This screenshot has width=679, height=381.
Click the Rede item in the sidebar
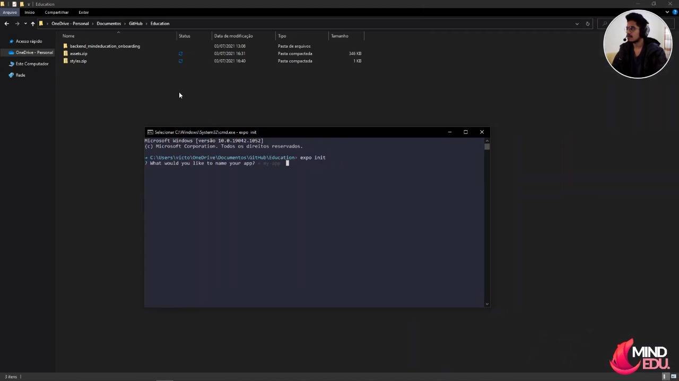coord(20,75)
